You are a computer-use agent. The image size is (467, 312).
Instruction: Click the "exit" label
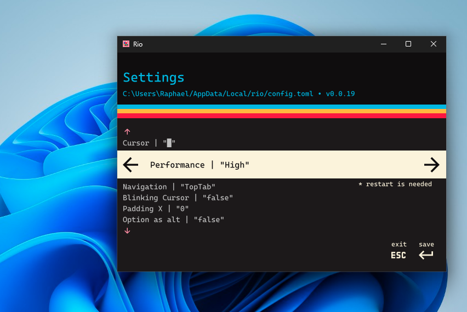coord(399,244)
